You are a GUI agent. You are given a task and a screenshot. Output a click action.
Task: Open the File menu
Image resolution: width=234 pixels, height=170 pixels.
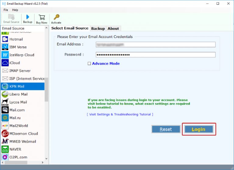[6, 10]
